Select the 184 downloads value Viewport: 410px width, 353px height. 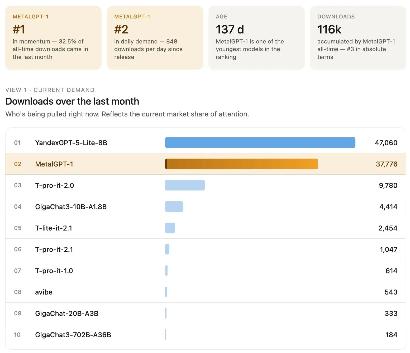click(392, 335)
